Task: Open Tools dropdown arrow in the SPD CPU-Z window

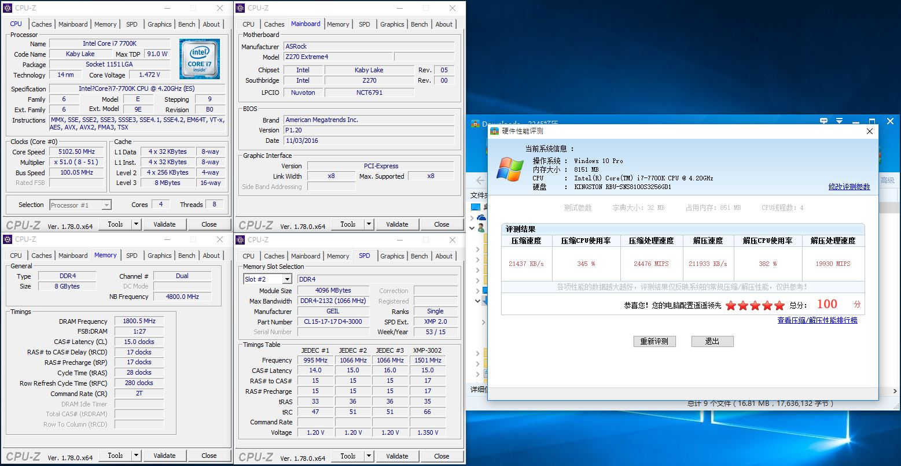Action: tap(369, 456)
